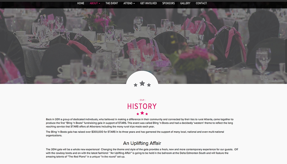The image size is (287, 164).
Task: Click the pink center star under History
Action: click(x=142, y=113)
